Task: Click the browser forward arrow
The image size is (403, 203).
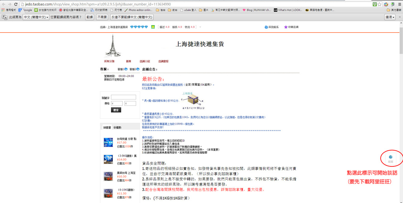Action: [10, 4]
